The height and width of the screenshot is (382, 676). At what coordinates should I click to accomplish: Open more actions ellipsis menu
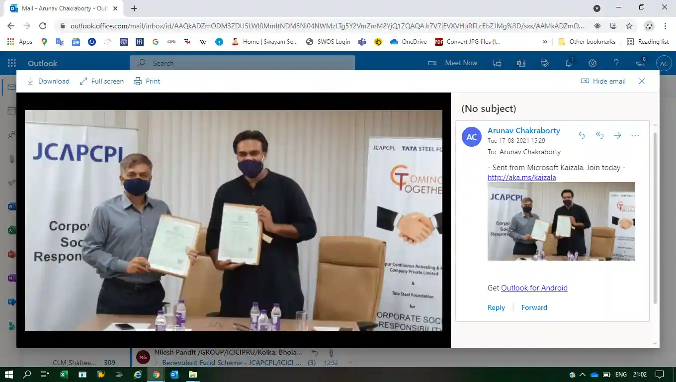click(635, 135)
